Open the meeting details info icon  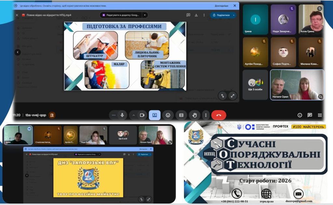click(300, 115)
